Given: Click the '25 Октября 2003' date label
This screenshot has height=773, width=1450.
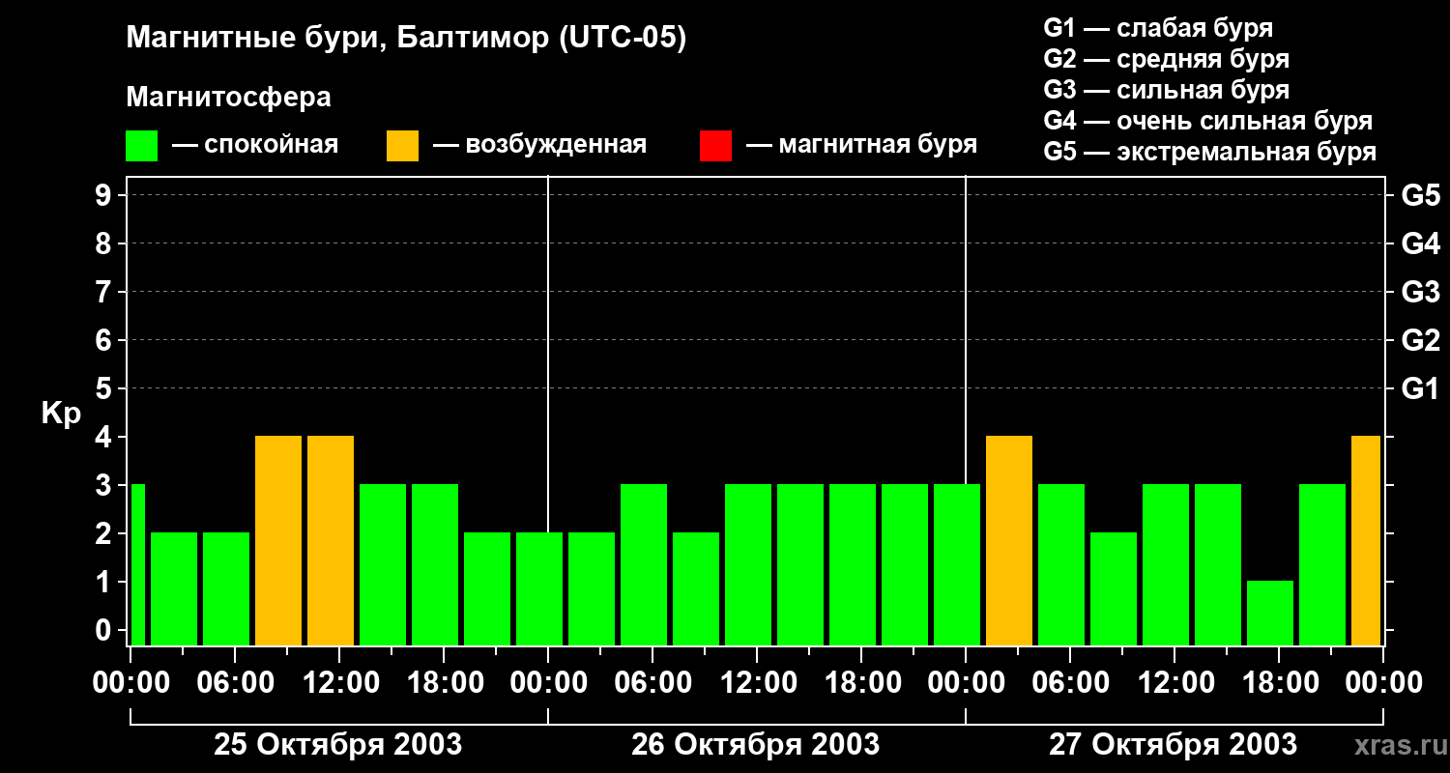Looking at the screenshot, I should pyautogui.click(x=337, y=745).
